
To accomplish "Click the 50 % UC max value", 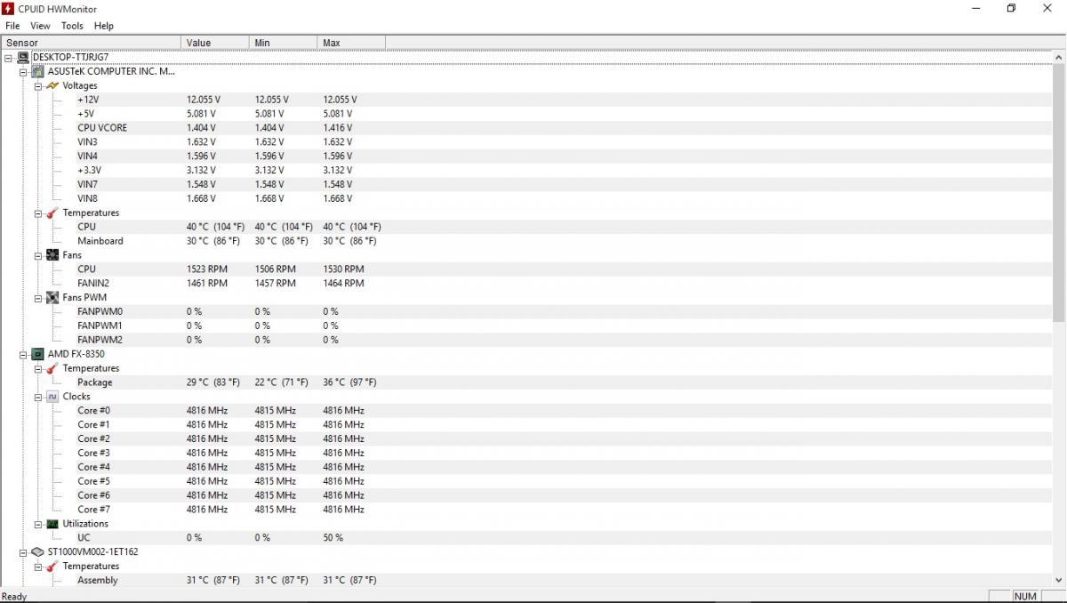I will (333, 538).
